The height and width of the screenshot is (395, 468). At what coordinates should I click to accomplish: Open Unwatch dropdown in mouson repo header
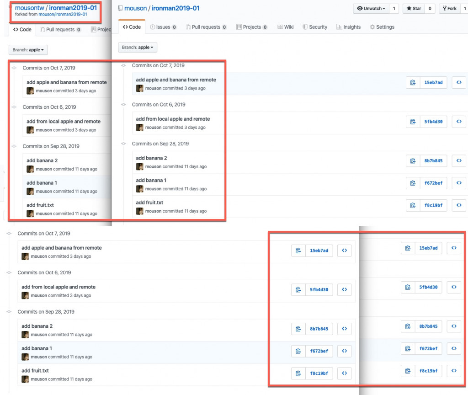[371, 8]
